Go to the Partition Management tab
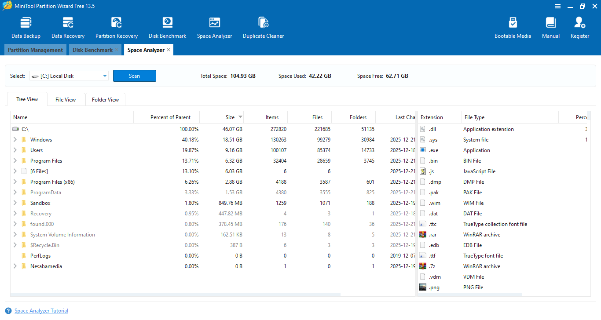Image resolution: width=601 pixels, height=320 pixels. (35, 50)
